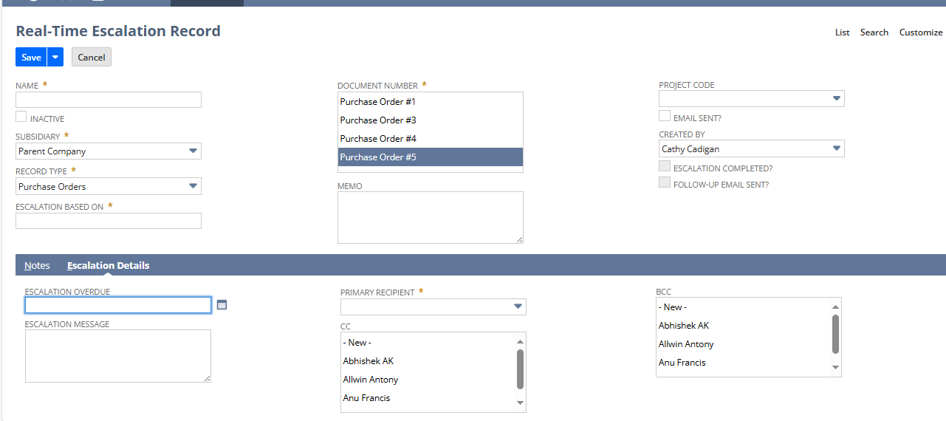Enable the Escalation Completed? checkbox
The width and height of the screenshot is (946, 421).
[x=665, y=167]
